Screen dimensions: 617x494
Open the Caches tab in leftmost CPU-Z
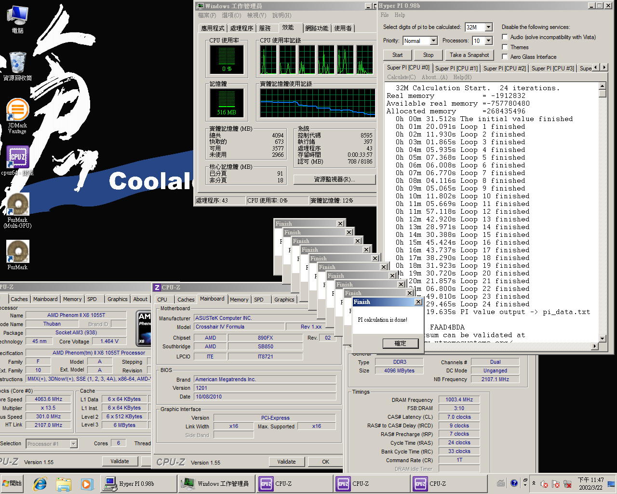pos(19,299)
